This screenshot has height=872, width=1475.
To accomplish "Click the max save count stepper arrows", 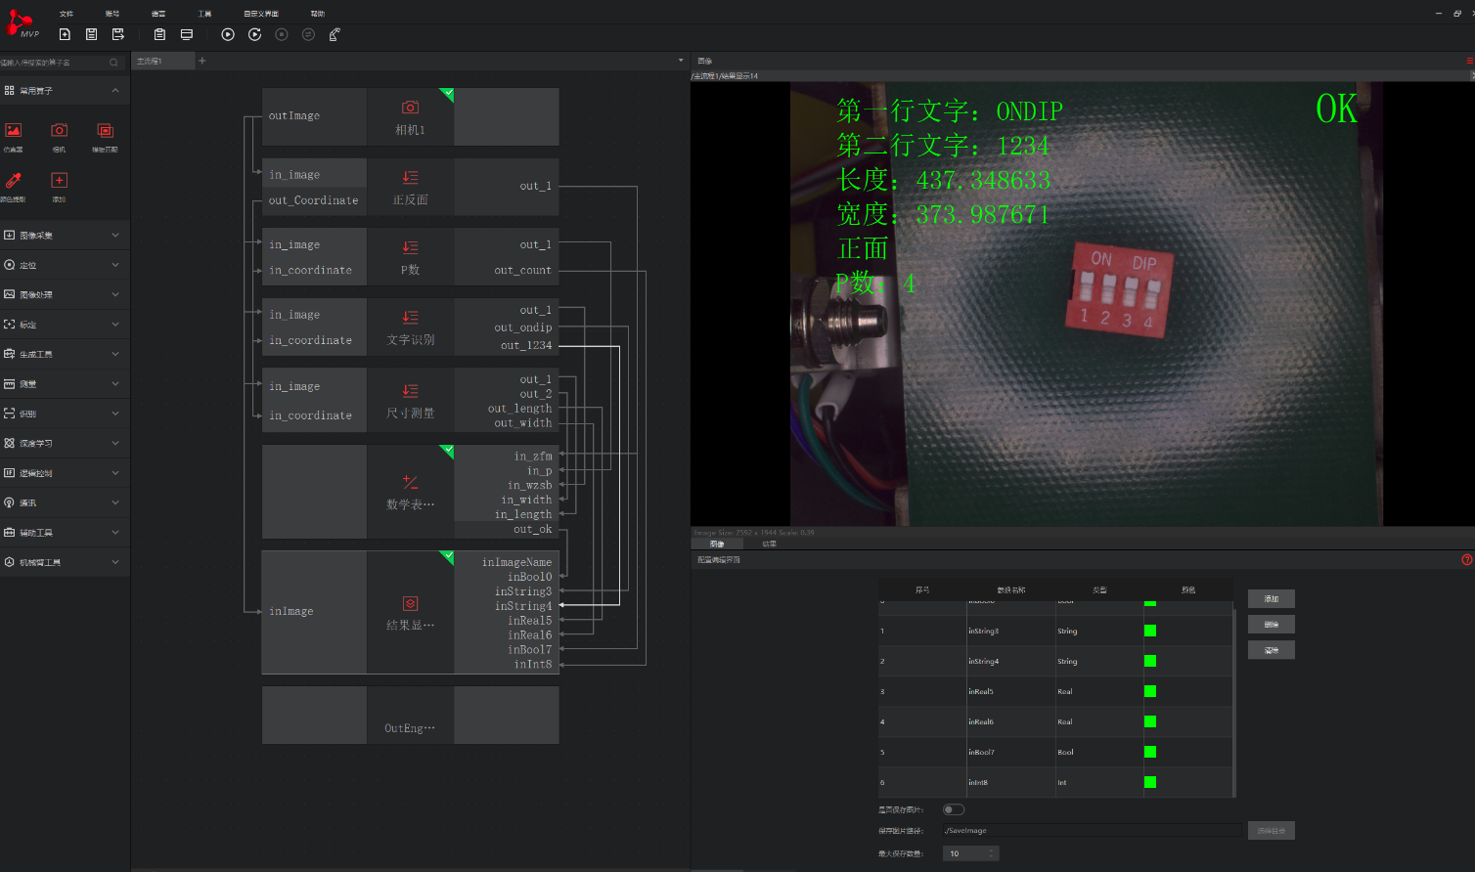I will (992, 853).
